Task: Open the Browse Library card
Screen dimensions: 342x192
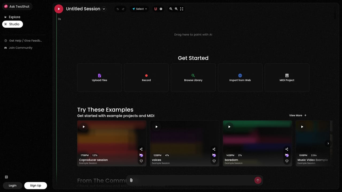Action: 193,78
